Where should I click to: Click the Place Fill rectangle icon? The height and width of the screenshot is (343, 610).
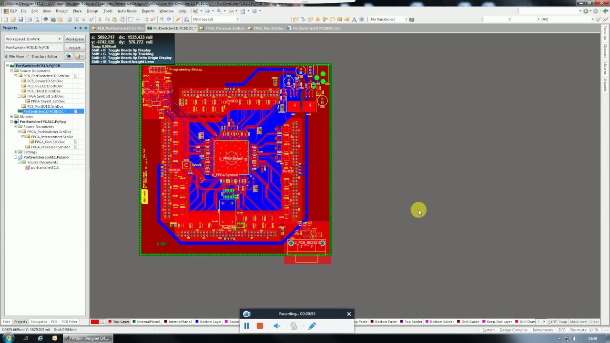(x=339, y=19)
